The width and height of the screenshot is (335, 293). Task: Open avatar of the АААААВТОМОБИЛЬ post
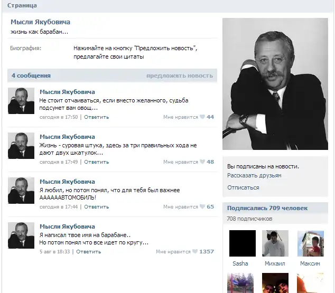[x=21, y=191]
